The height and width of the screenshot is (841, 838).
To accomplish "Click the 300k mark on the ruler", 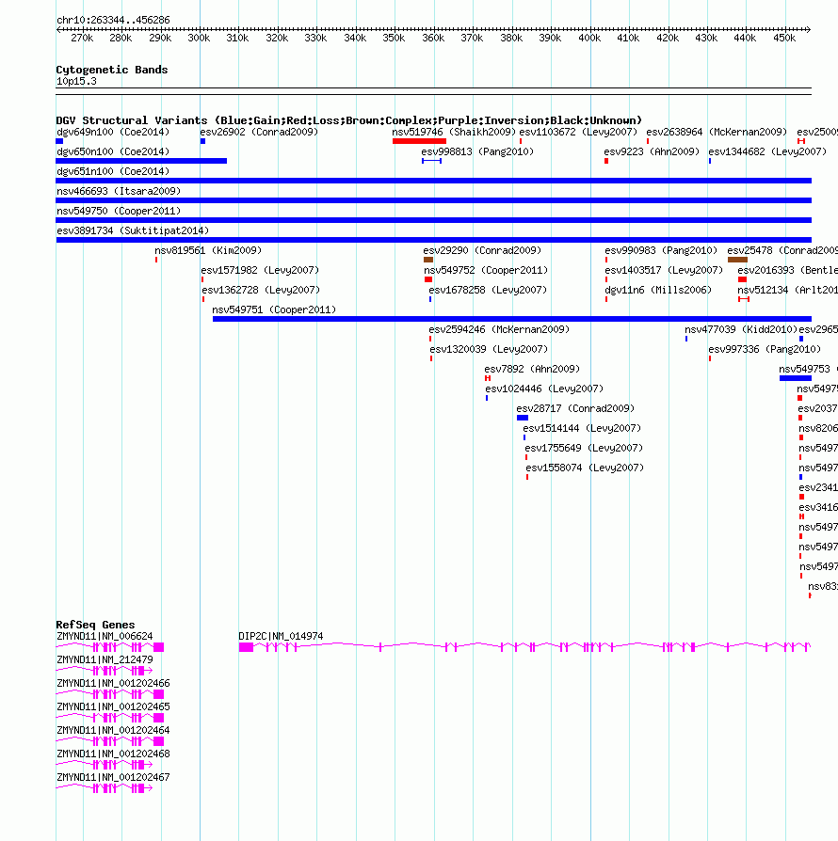I will click(x=200, y=38).
